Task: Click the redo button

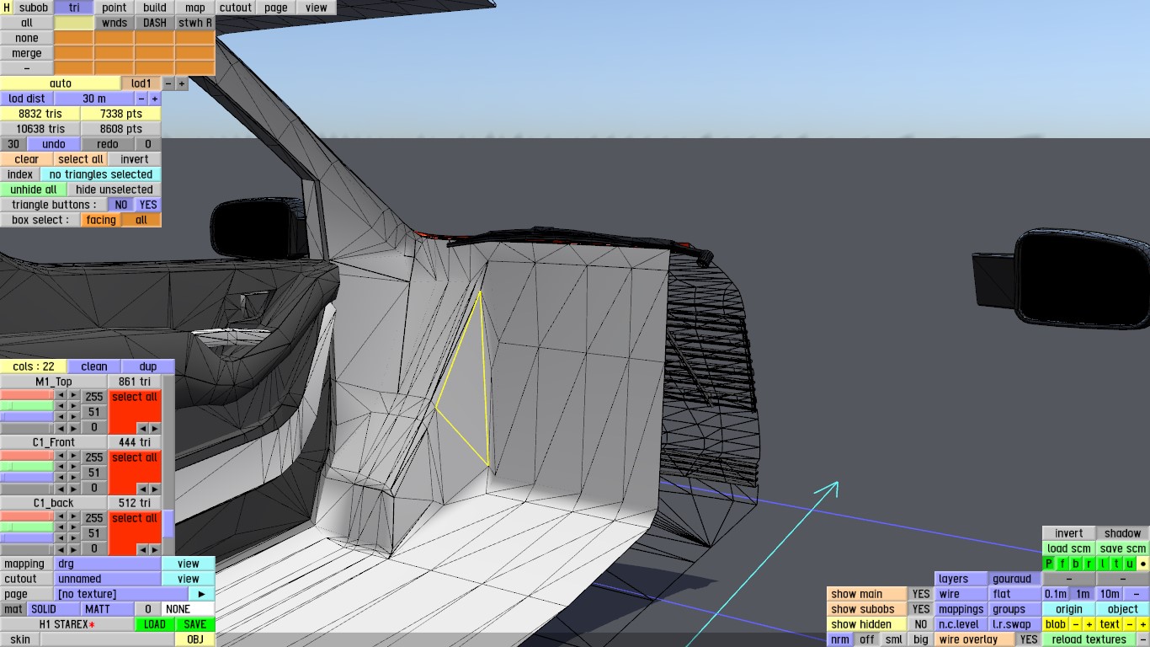Action: [x=108, y=144]
